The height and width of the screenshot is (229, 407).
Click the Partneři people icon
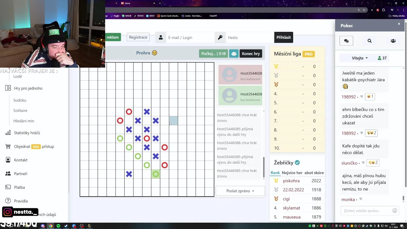pos(8,174)
